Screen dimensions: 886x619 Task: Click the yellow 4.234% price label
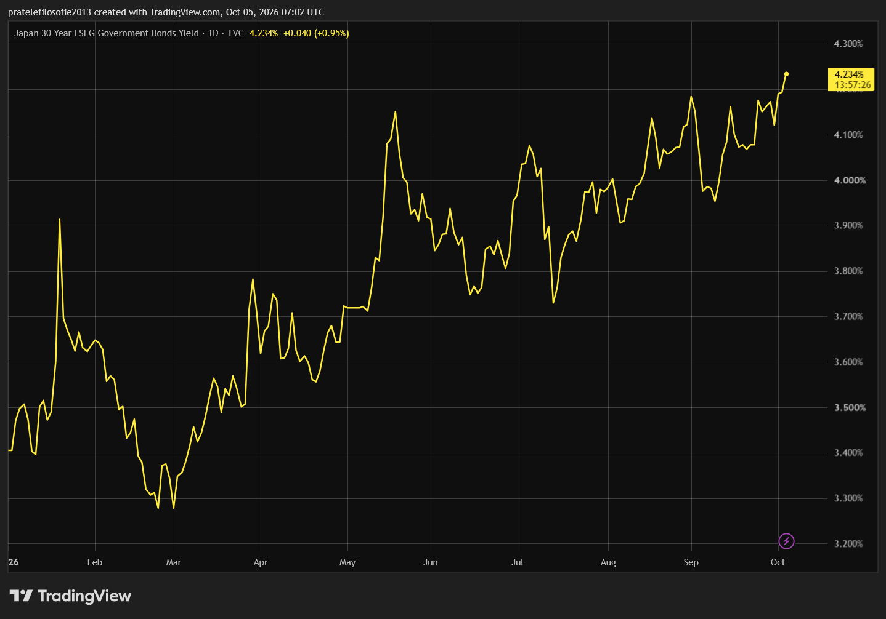point(850,79)
